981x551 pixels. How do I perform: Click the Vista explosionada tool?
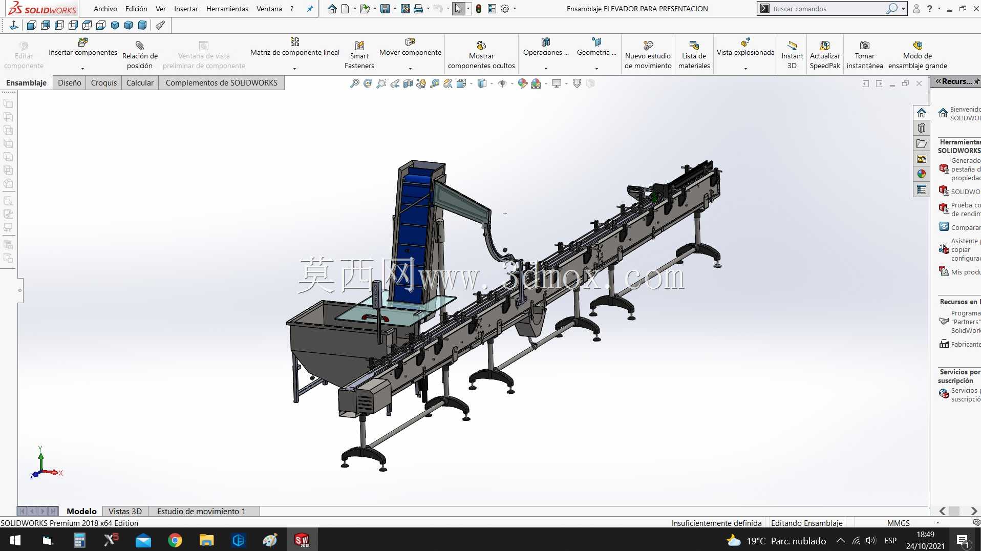[745, 47]
